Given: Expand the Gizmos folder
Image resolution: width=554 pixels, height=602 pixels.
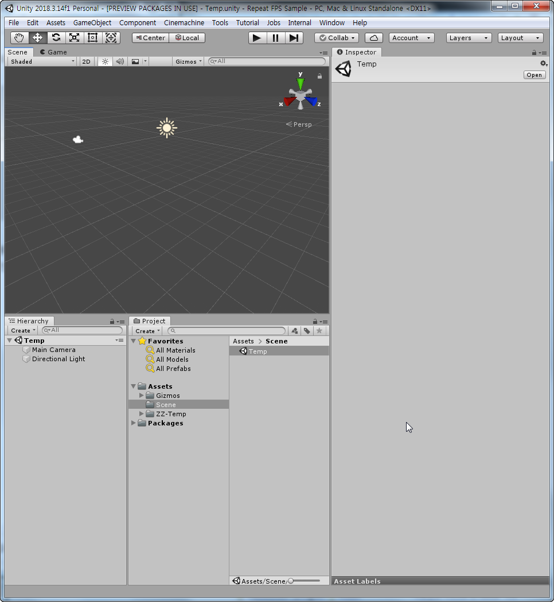Looking at the screenshot, I should (141, 395).
